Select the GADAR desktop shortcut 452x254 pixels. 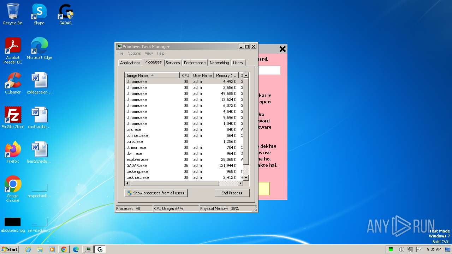pos(65,14)
